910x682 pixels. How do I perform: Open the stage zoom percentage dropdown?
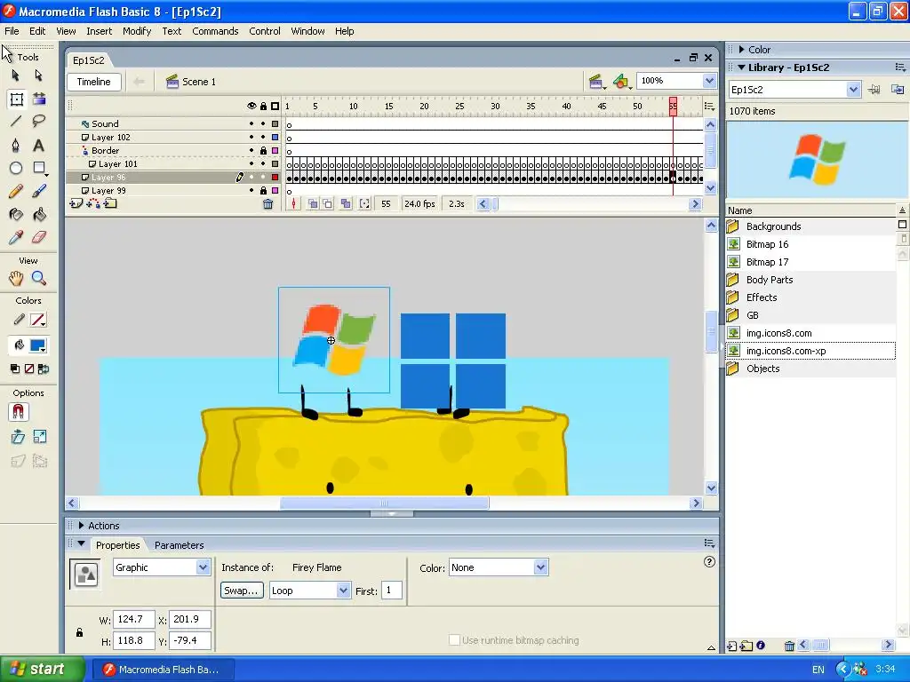coord(709,81)
